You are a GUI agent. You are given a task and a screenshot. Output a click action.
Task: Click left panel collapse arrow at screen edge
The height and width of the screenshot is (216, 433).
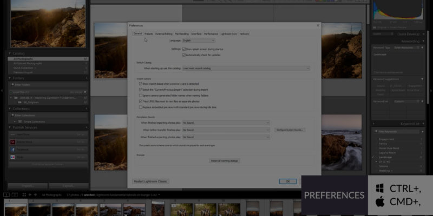tap(2, 90)
